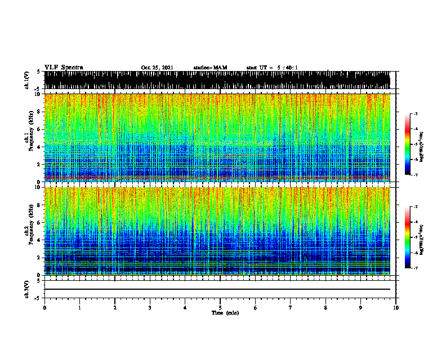The height and width of the screenshot is (345, 446).
Task: Click the ch.2 spectrogram color scale bar
Action: [407, 237]
